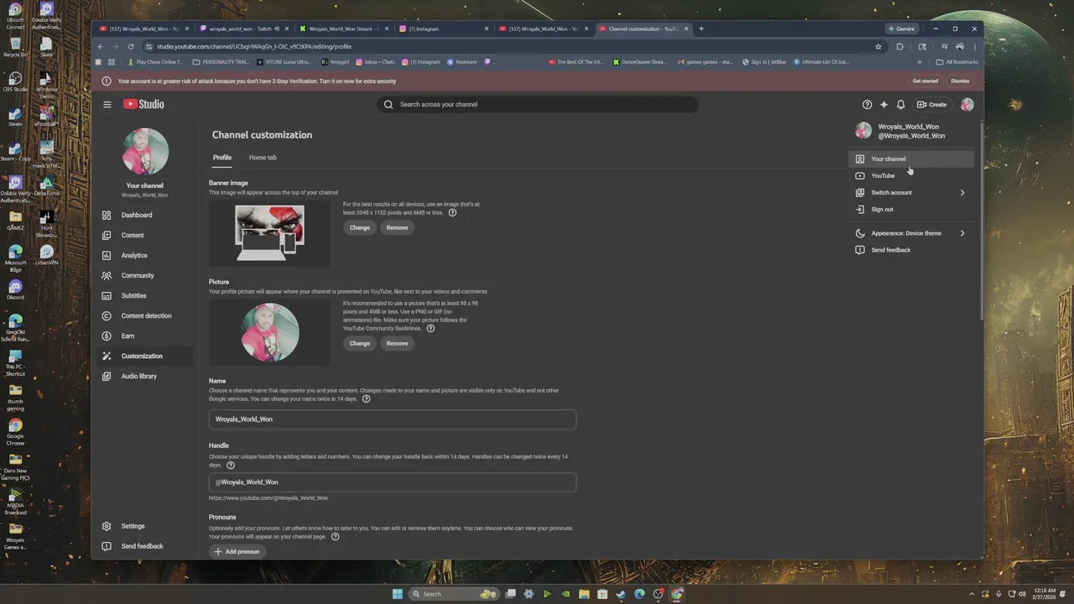Click the help icon in Name description
The height and width of the screenshot is (604, 1074).
pyautogui.click(x=366, y=399)
